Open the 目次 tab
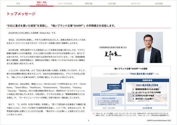 click(x=18, y=4)
